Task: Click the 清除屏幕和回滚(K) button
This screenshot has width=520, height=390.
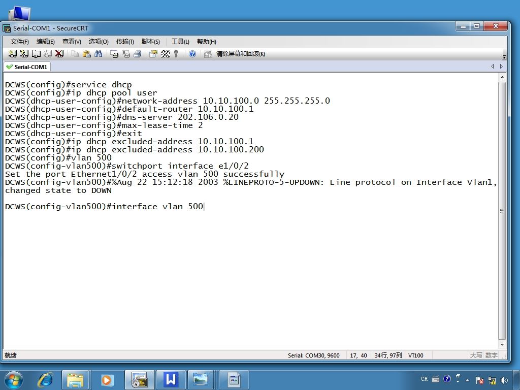Action: pos(240,54)
